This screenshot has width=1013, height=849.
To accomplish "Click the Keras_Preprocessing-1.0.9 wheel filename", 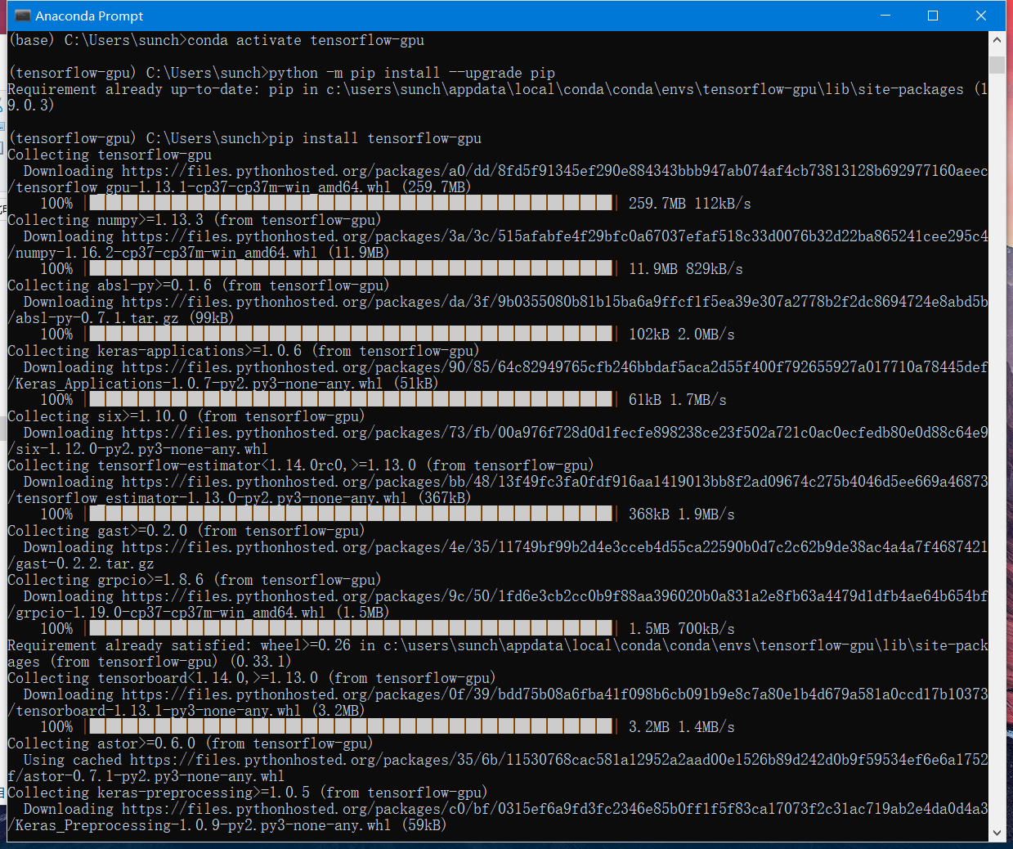I will coord(203,825).
